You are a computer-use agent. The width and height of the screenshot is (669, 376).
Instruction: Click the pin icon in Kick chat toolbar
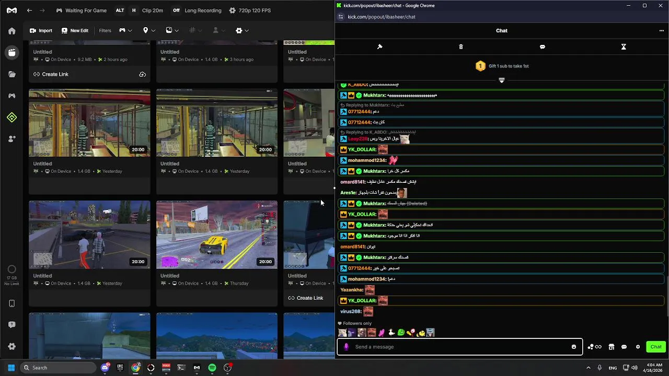(380, 46)
